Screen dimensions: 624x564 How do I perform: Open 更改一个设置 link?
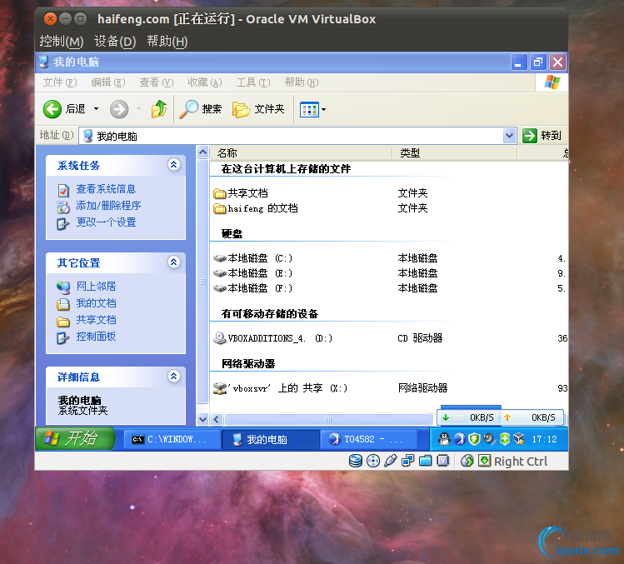(x=106, y=222)
